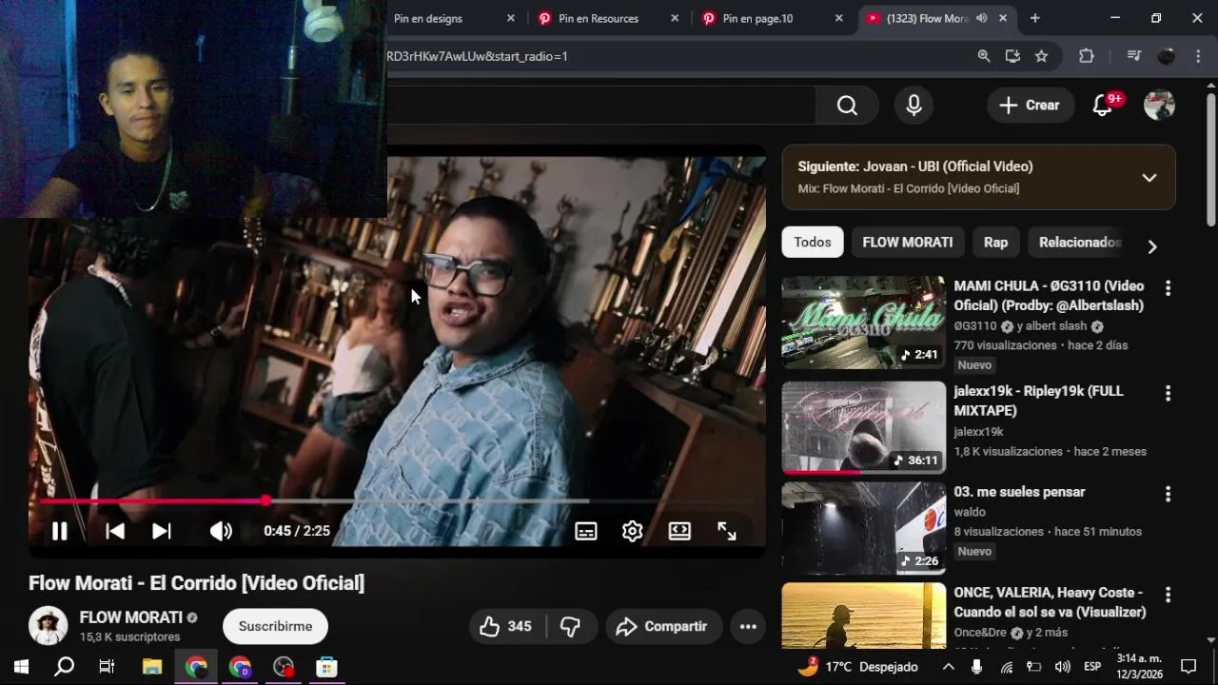
Task: Close the 'Pin en Resources' tab
Action: coord(675,18)
